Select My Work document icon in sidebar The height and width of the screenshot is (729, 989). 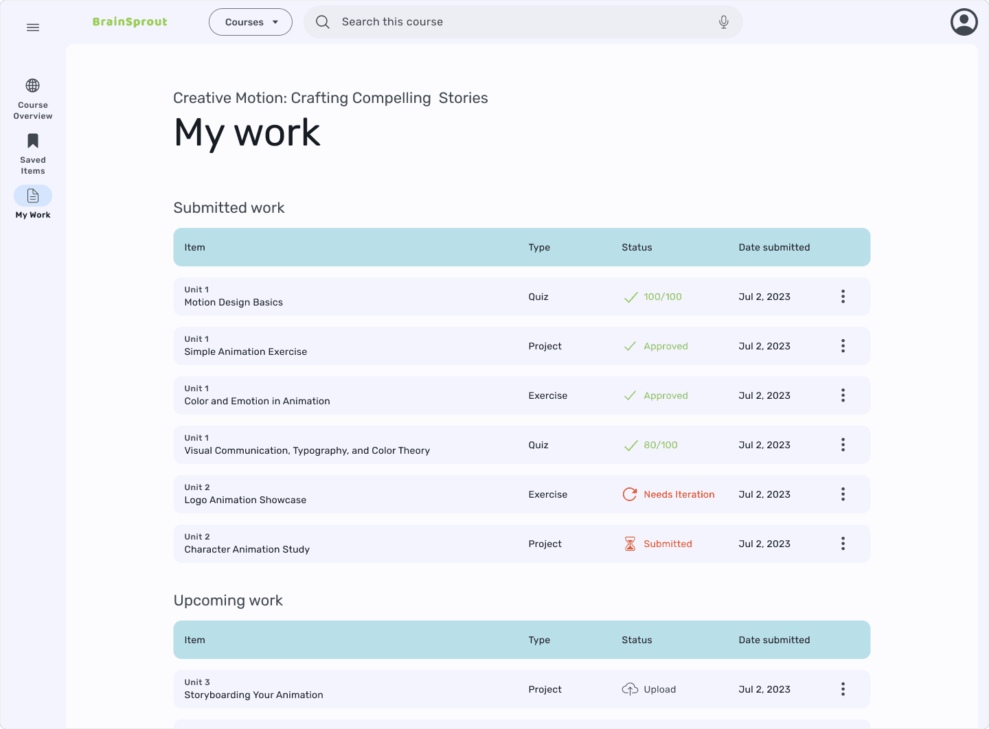coord(33,196)
